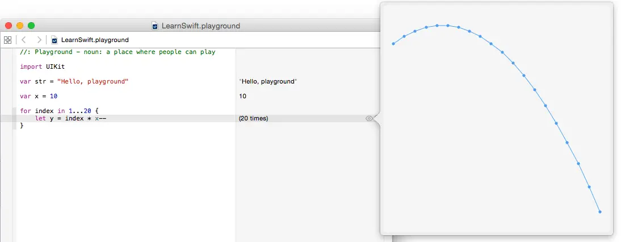
Task: Click the last lowest data point on the graph
Action: 600,212
